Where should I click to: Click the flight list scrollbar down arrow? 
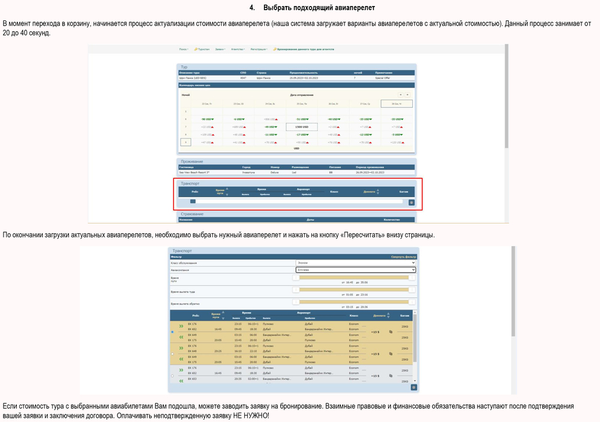[415, 381]
